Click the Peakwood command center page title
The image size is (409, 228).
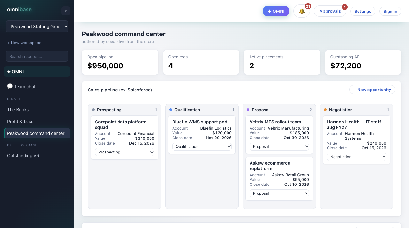click(x=124, y=34)
